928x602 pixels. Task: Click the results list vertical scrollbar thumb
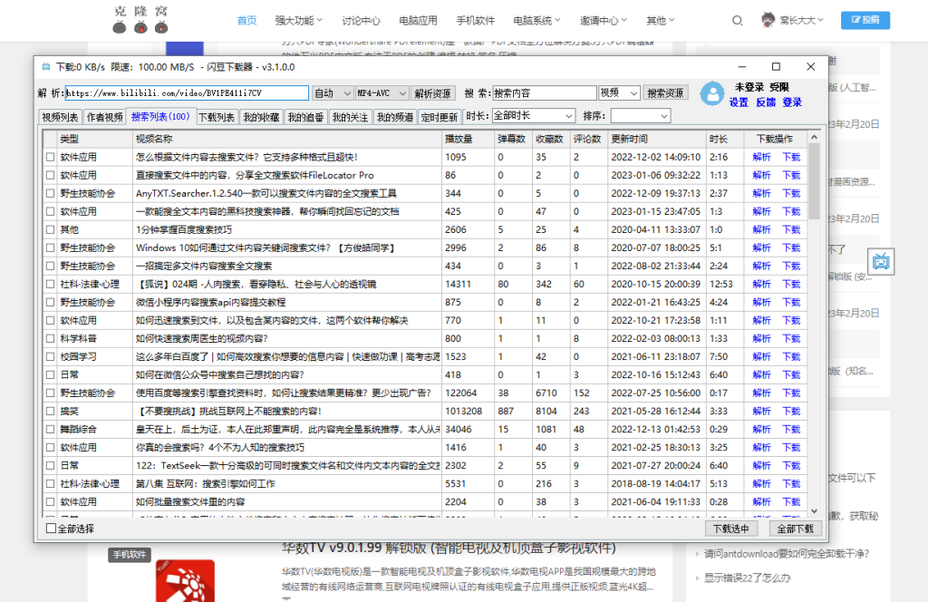(814, 181)
